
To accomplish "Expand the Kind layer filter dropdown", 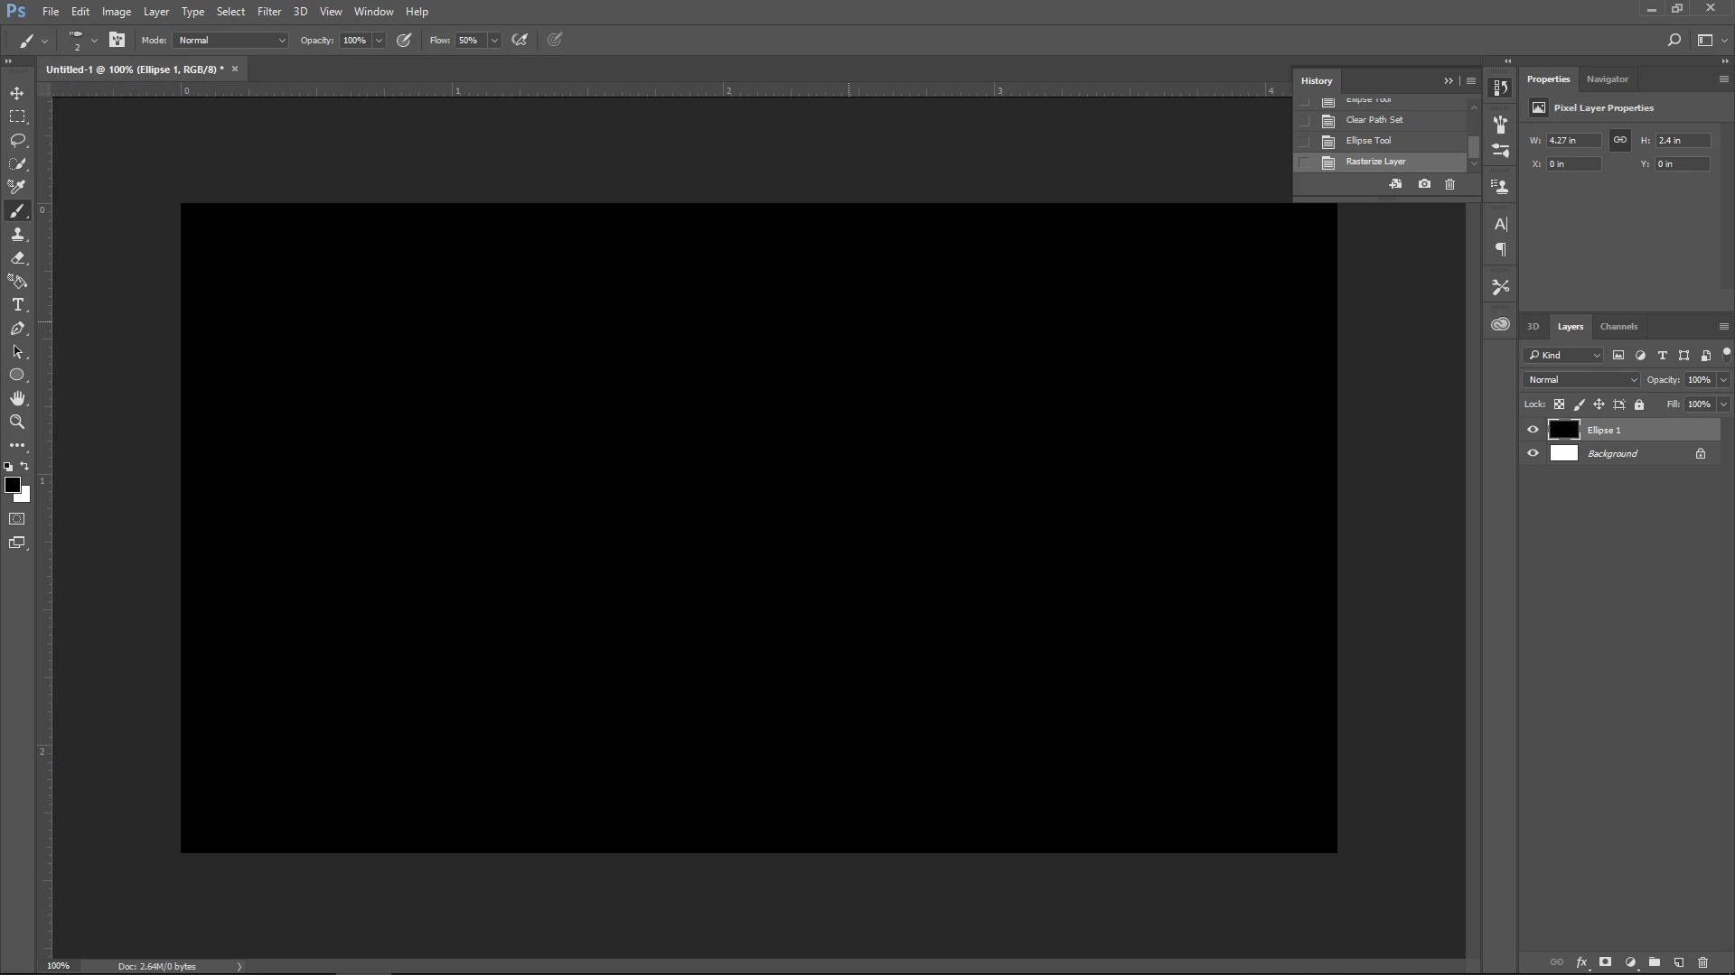I will pos(1563,356).
